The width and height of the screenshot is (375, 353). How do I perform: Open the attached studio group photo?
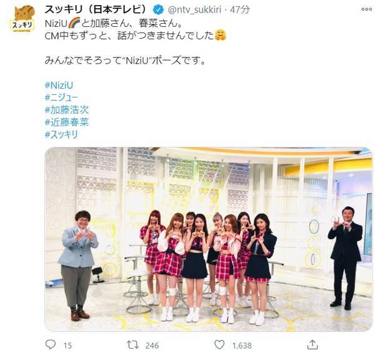(x=209, y=239)
